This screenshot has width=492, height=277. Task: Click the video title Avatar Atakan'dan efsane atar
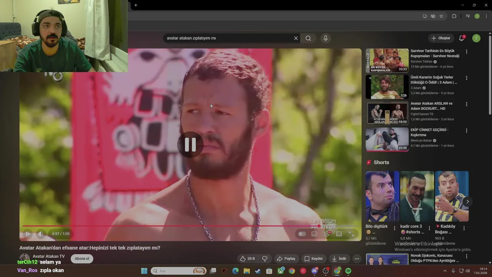coord(90,248)
